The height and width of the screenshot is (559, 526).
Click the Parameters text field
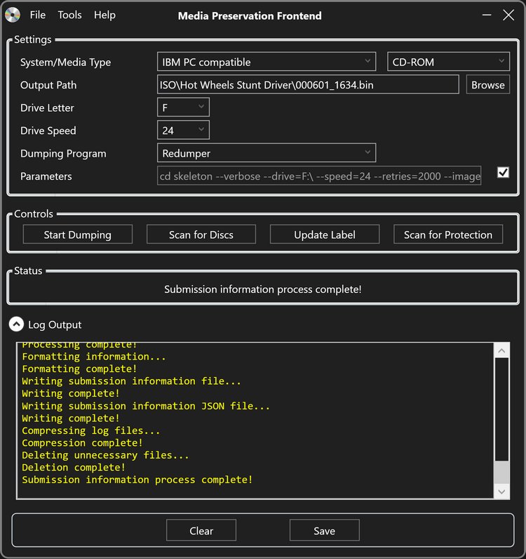point(319,176)
